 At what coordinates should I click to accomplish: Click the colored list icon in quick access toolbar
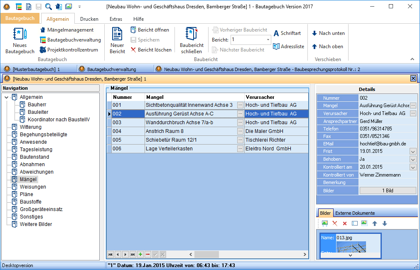(19, 6)
